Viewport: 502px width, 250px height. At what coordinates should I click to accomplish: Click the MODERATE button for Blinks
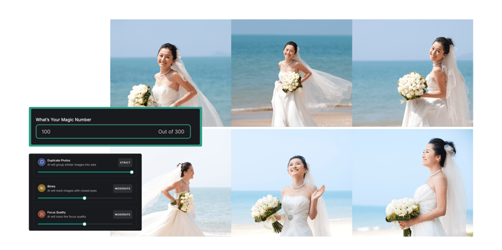(x=122, y=188)
